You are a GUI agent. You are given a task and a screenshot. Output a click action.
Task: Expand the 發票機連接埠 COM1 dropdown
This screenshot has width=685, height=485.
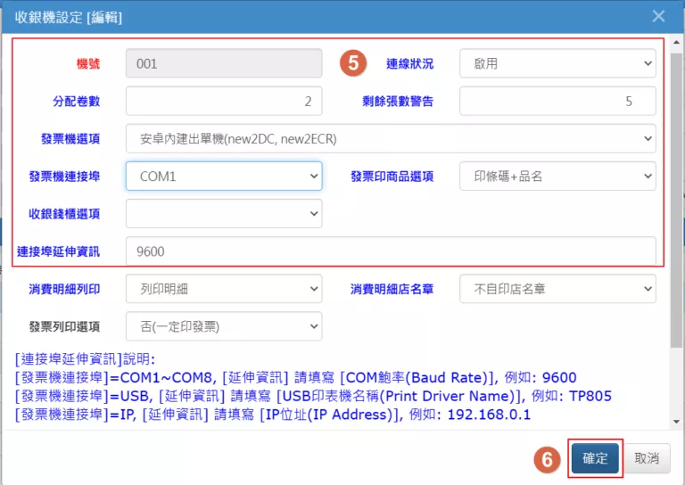pyautogui.click(x=224, y=177)
